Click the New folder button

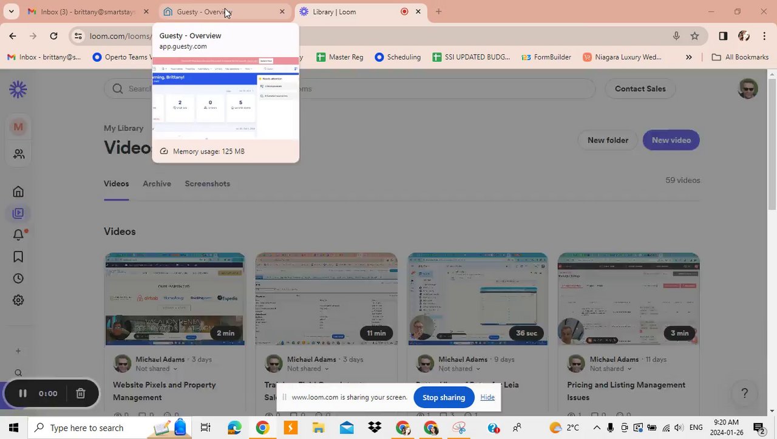608,140
